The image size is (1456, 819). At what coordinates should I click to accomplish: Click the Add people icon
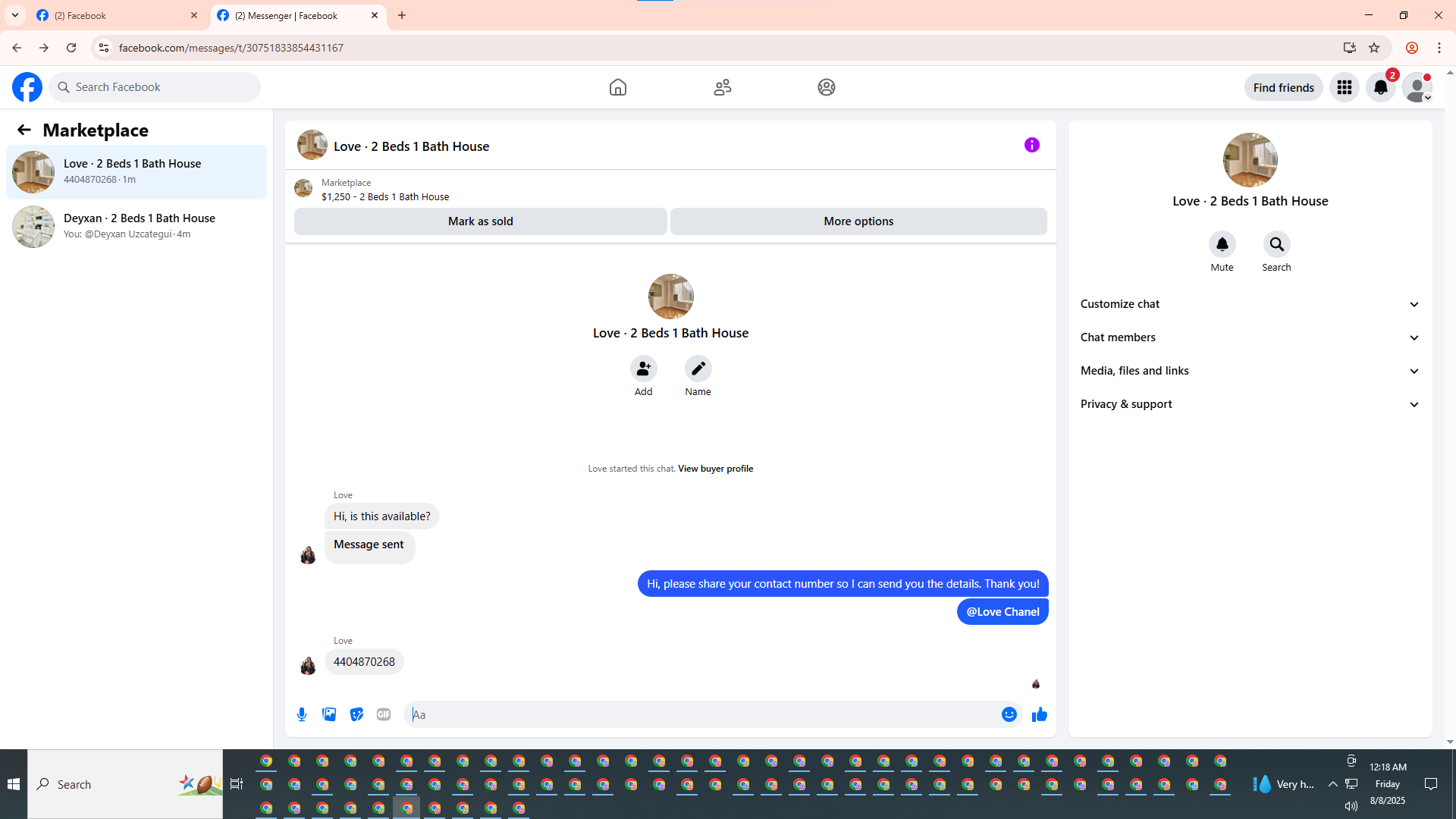(643, 369)
